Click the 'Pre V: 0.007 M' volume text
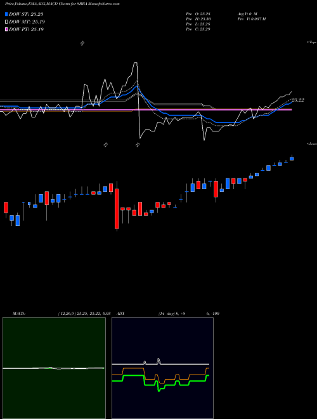This screenshot has width=317, height=419. (x=251, y=19)
